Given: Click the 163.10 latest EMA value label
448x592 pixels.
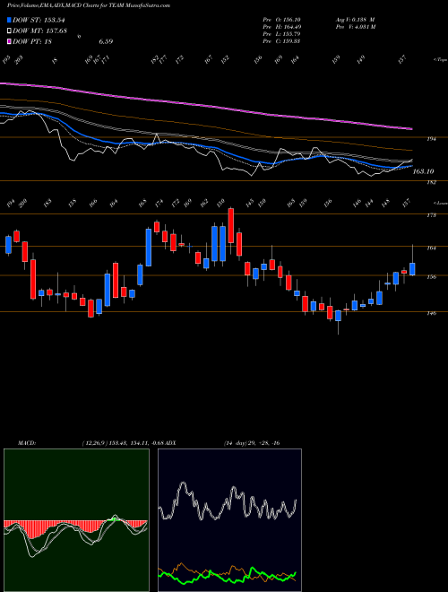Looking at the screenshot, I should coord(424,172).
